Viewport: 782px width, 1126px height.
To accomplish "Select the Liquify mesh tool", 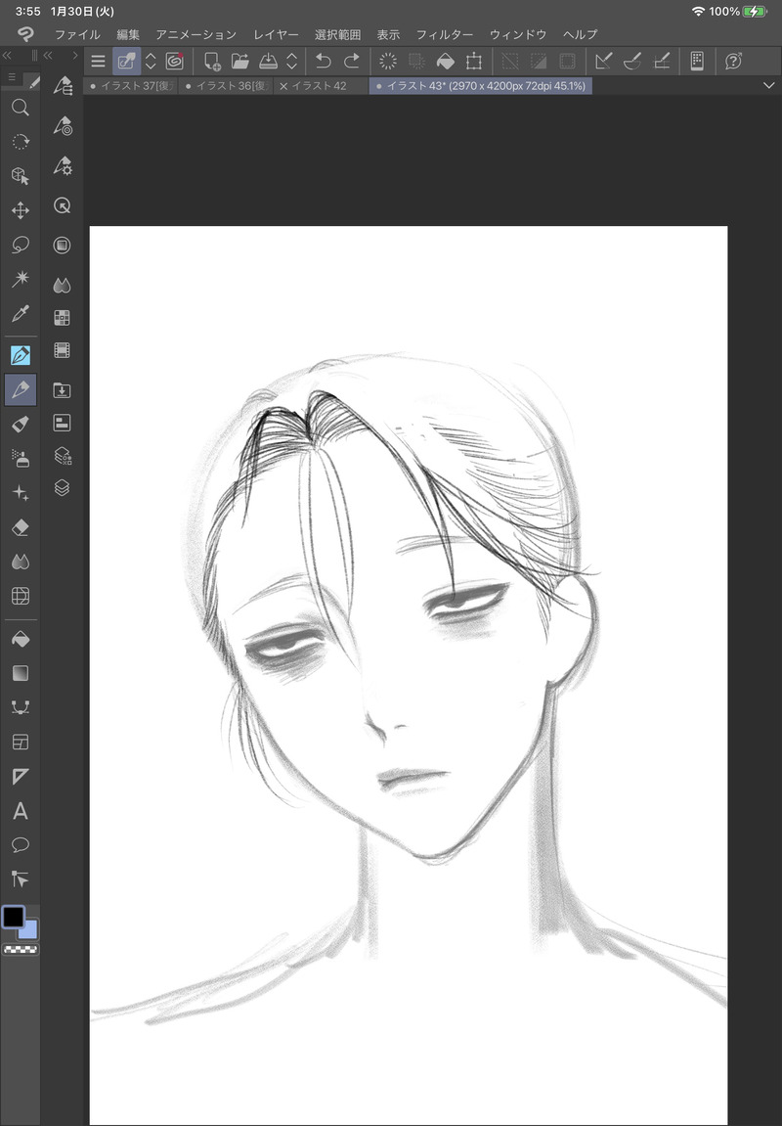I will click(x=21, y=596).
